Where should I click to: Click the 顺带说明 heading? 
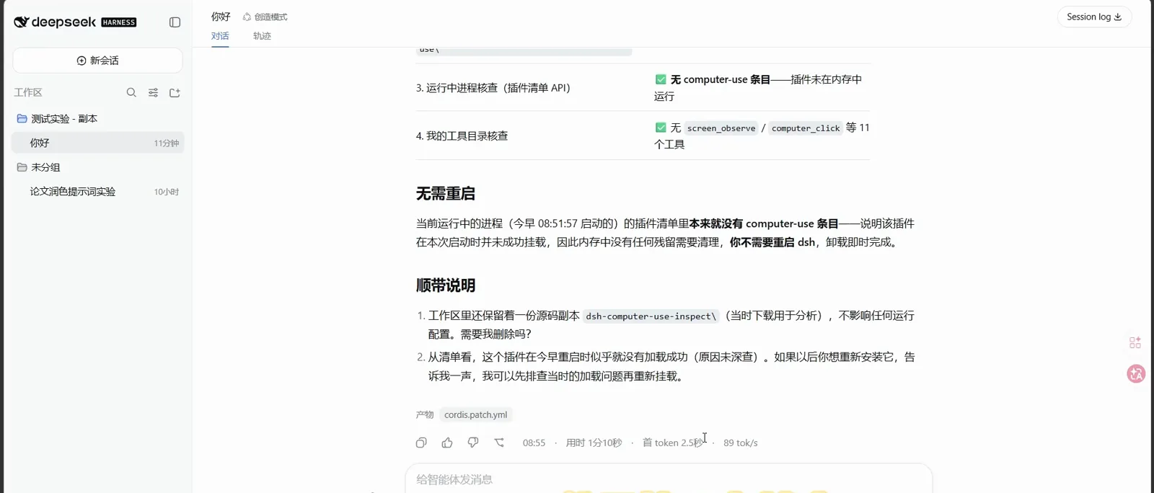pyautogui.click(x=446, y=285)
